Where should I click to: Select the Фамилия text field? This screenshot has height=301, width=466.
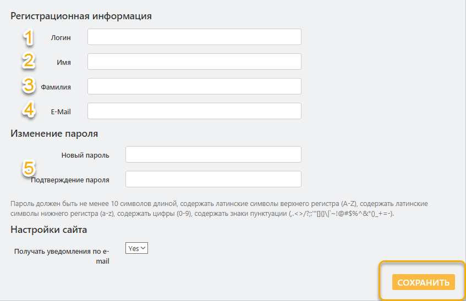194,86
